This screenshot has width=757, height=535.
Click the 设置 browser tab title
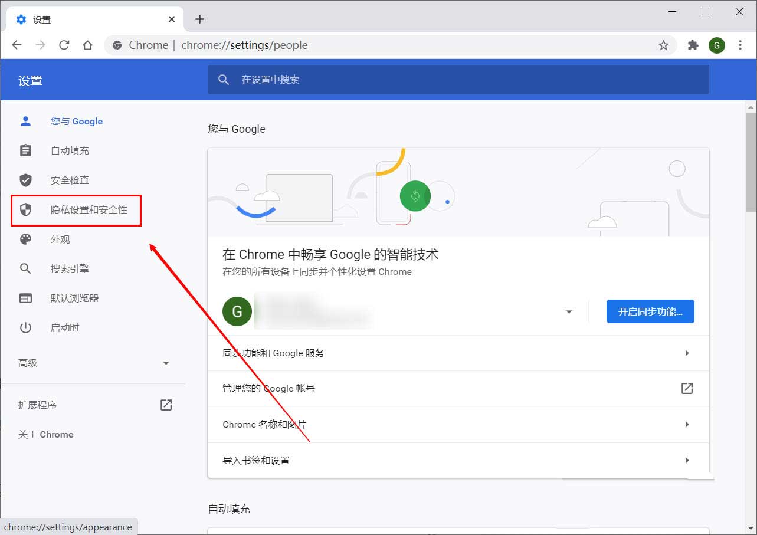42,19
